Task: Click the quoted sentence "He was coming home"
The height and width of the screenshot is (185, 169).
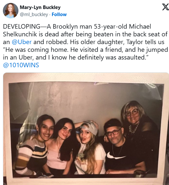Action: [x=36, y=50]
